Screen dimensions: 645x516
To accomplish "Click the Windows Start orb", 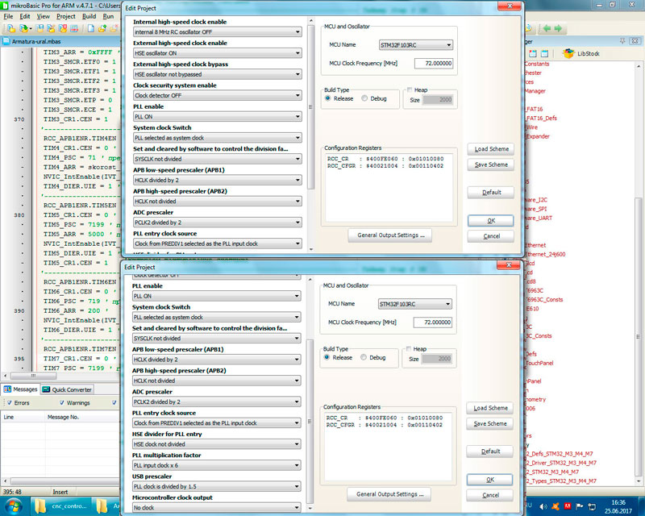I will pos(14,506).
